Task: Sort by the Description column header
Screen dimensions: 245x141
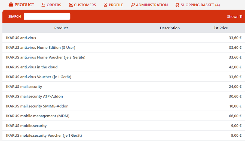Action: point(170,28)
